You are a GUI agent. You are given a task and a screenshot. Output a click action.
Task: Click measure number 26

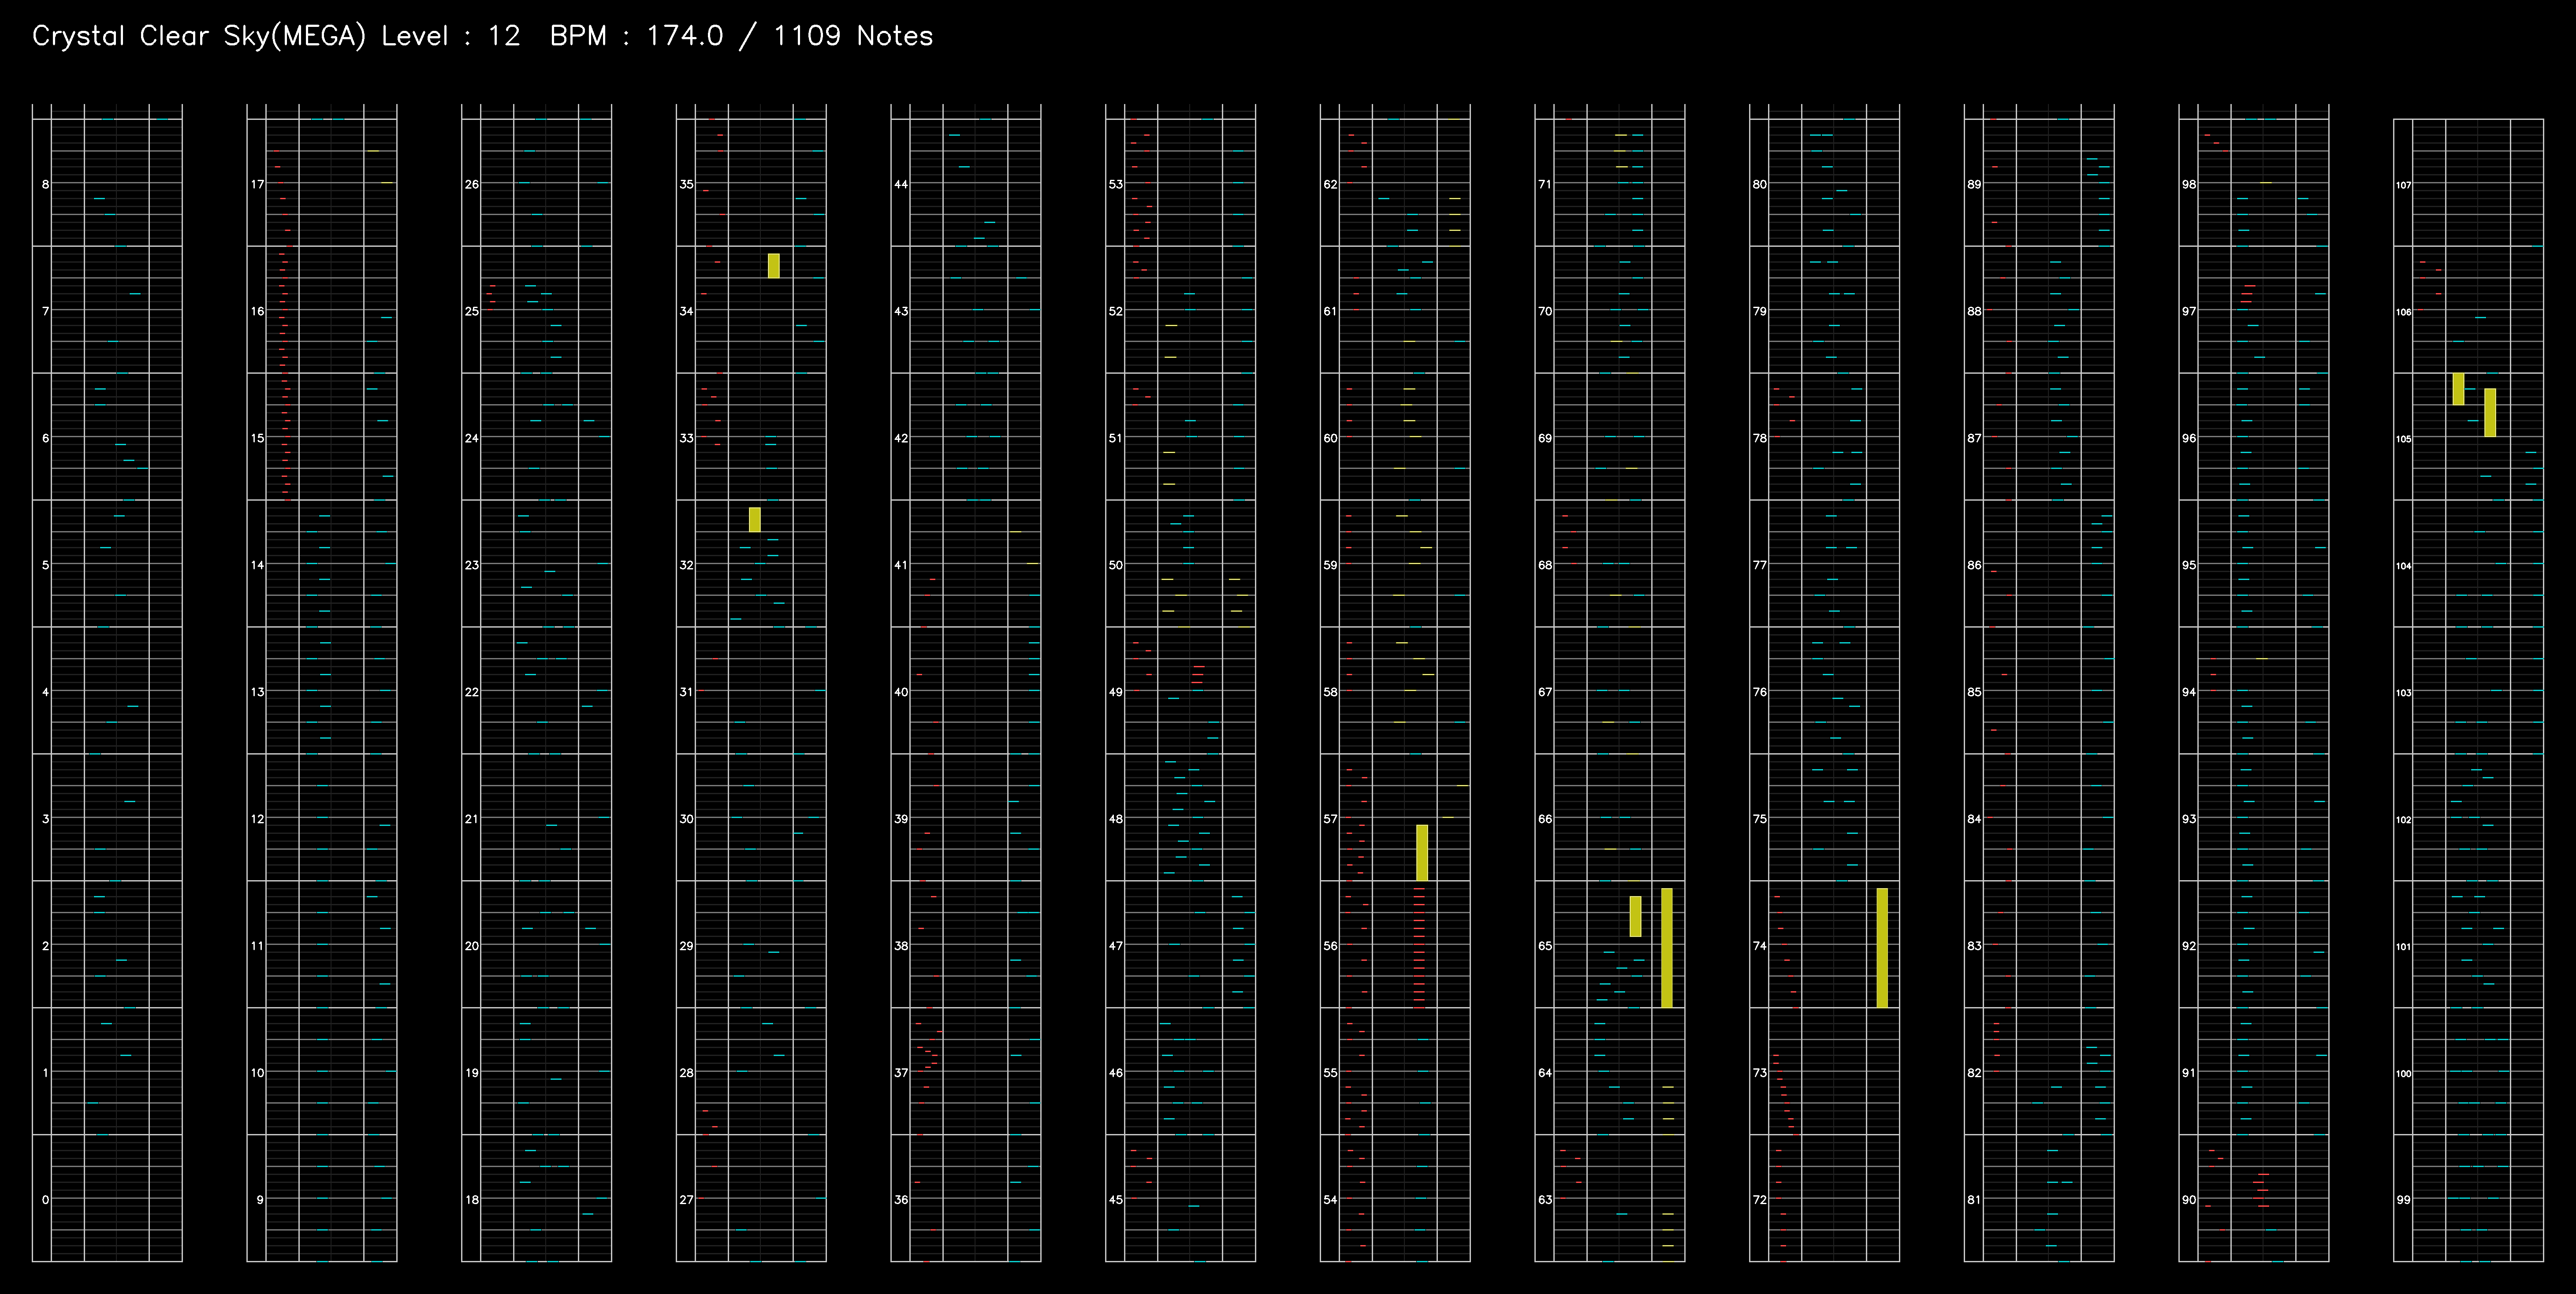coord(472,184)
